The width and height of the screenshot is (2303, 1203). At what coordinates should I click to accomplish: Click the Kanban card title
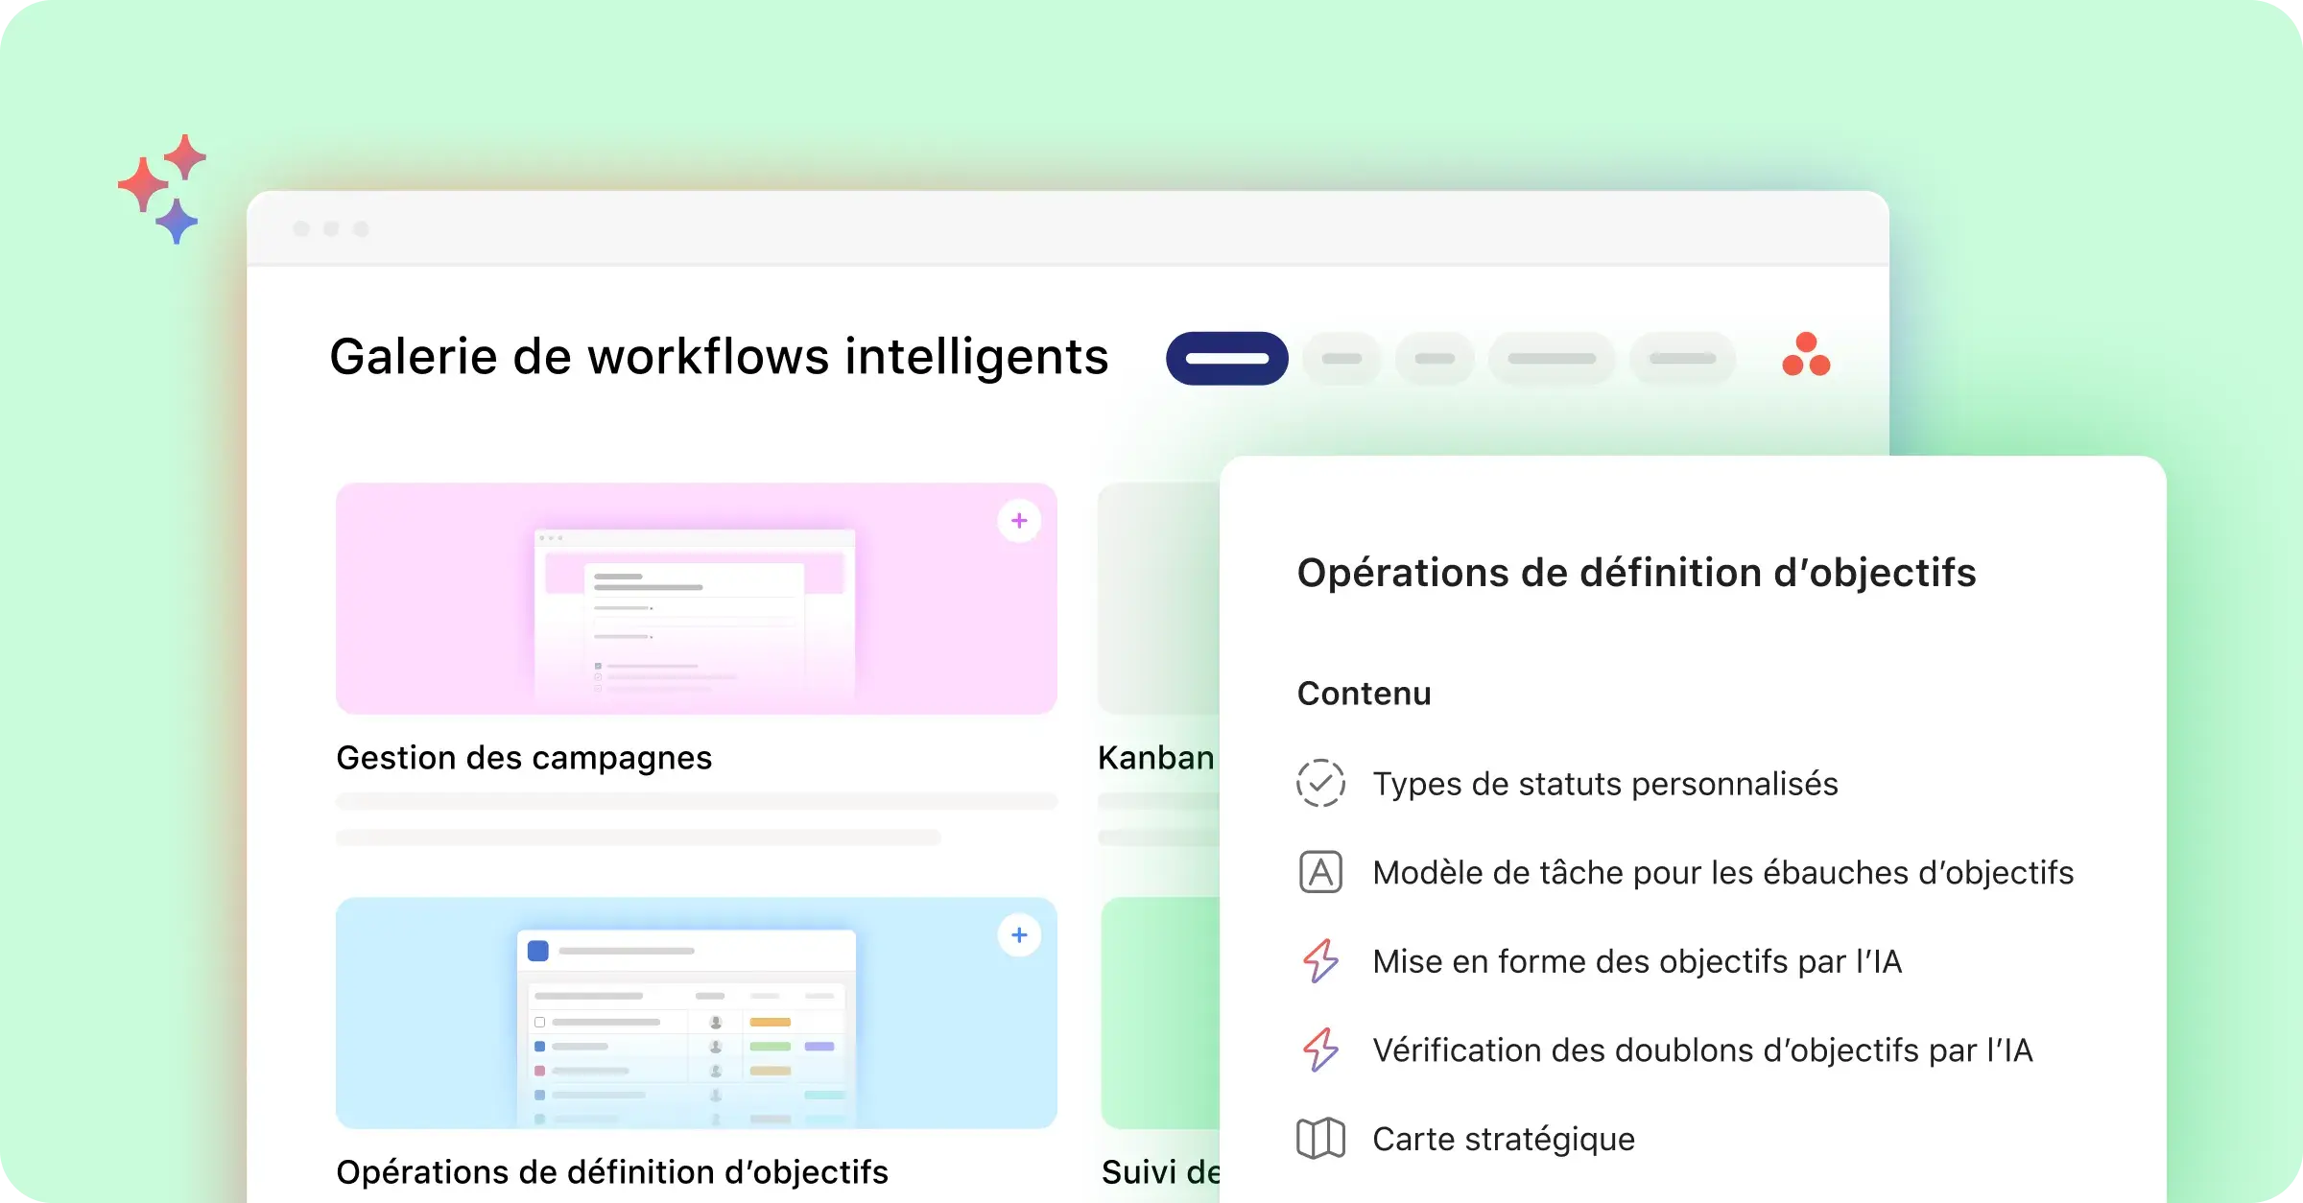tap(1156, 758)
